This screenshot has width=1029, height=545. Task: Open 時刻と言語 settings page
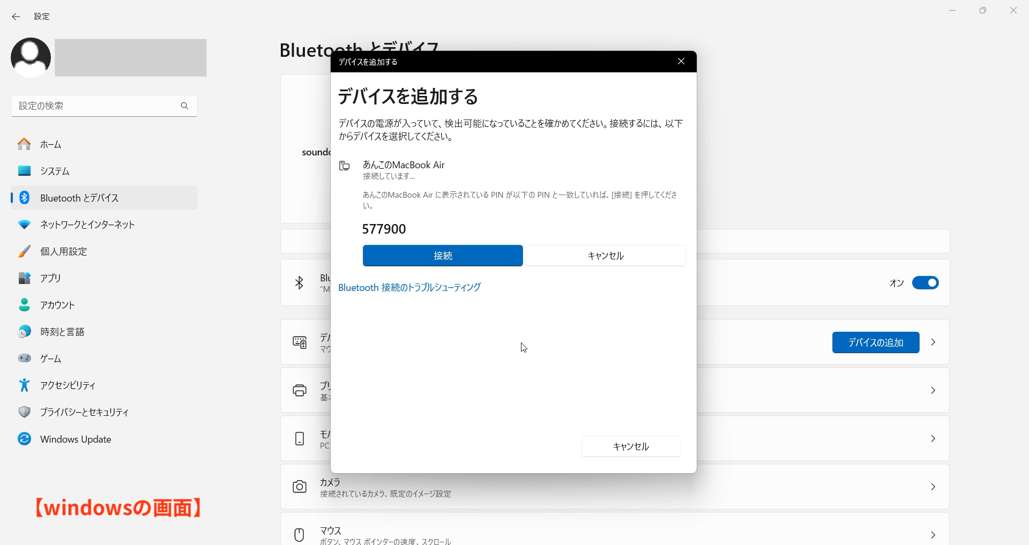(x=104, y=332)
